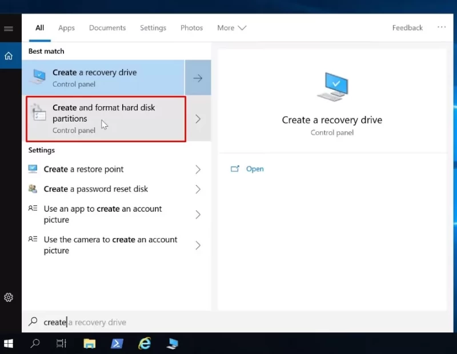Open Task View from the taskbar
This screenshot has width=457, height=354.
pyautogui.click(x=61, y=344)
